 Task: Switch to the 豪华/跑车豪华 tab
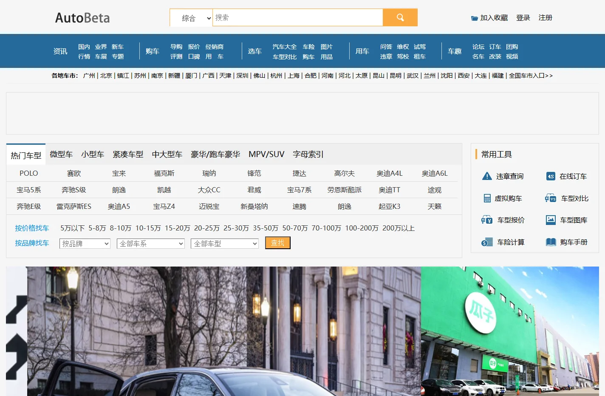click(x=215, y=154)
